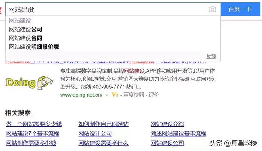Select the suggestion 网站建设合同
This screenshot has height=151, width=262.
[x=25, y=38]
